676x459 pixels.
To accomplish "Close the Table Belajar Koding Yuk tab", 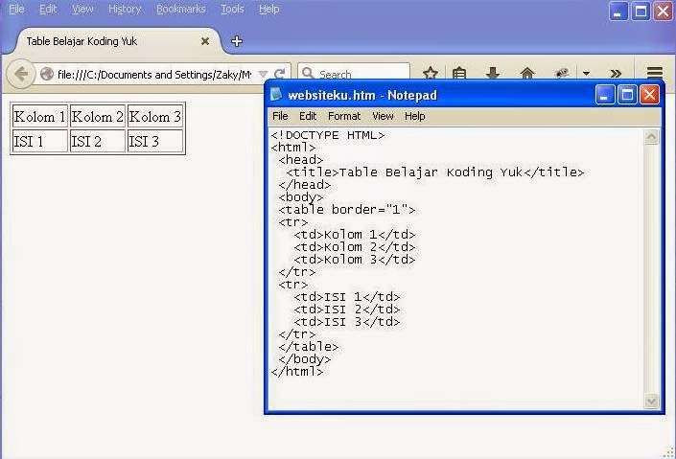I will pos(205,41).
